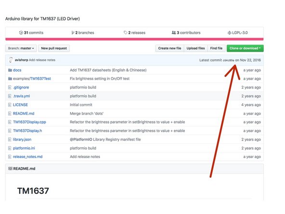Open the latest commit hash c64c89a
The height and width of the screenshot is (214, 285).
(229, 60)
